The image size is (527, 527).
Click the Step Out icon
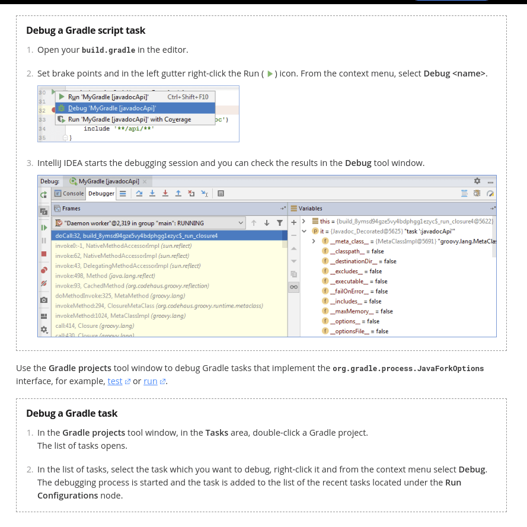[178, 193]
